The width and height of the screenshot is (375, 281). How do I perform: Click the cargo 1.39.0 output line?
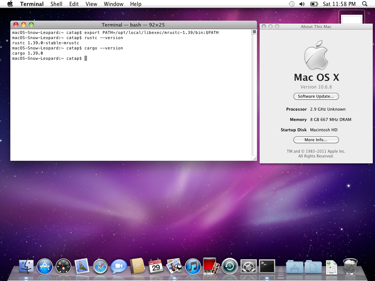pyautogui.click(x=28, y=53)
